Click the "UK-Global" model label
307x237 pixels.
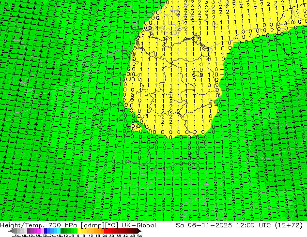click(139, 225)
